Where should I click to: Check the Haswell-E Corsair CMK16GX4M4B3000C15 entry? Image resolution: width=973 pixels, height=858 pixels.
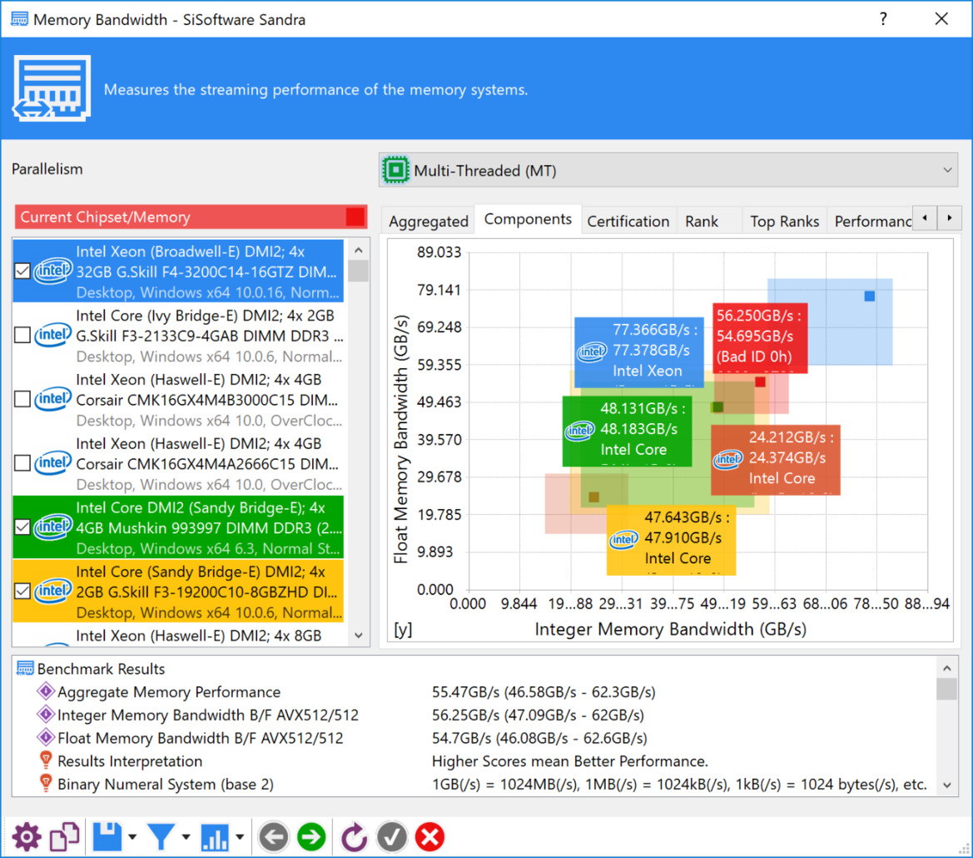22,399
